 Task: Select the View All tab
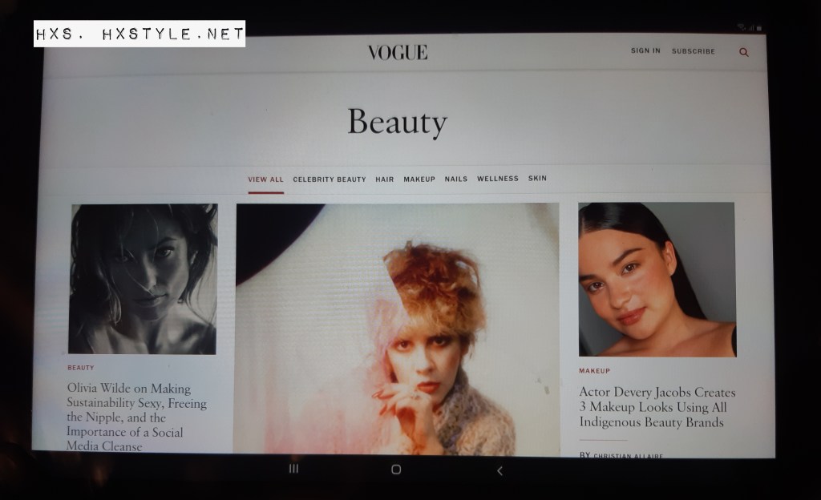[x=265, y=179]
